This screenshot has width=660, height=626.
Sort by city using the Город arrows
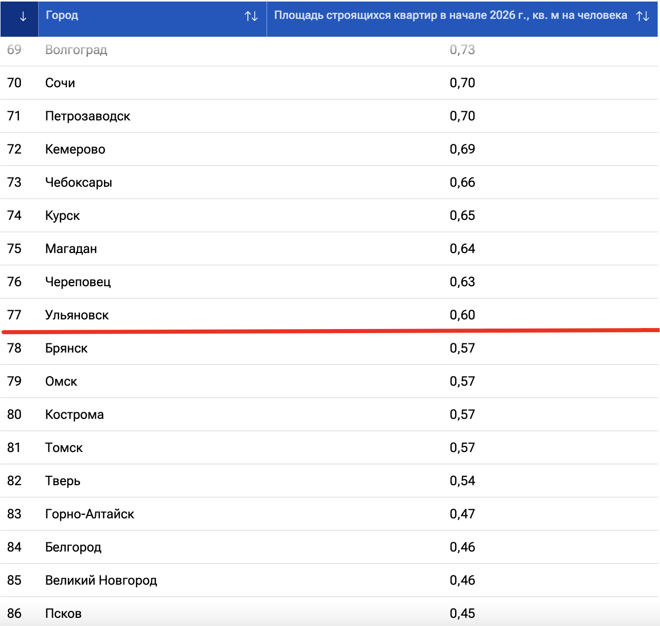(x=251, y=16)
